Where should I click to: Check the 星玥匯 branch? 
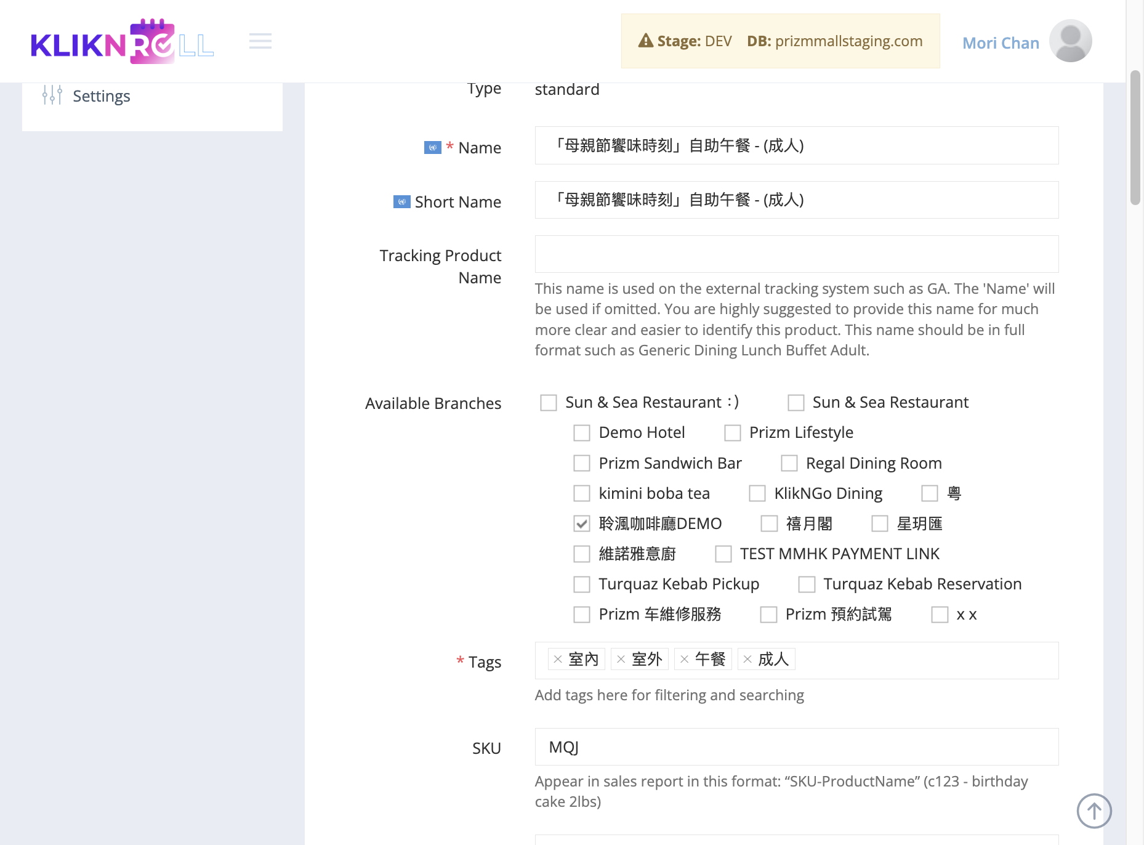[880, 524]
